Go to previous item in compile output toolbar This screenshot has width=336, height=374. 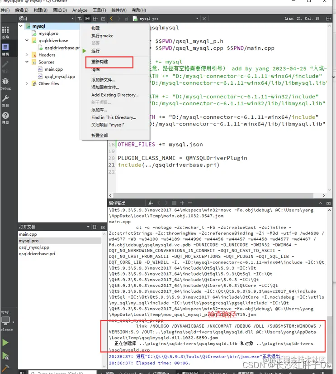pyautogui.click(x=159, y=203)
